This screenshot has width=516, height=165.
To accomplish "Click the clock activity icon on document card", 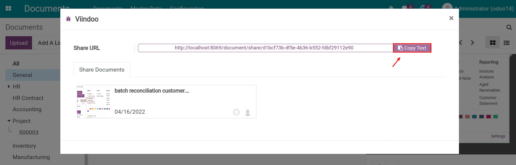I will point(236,112).
